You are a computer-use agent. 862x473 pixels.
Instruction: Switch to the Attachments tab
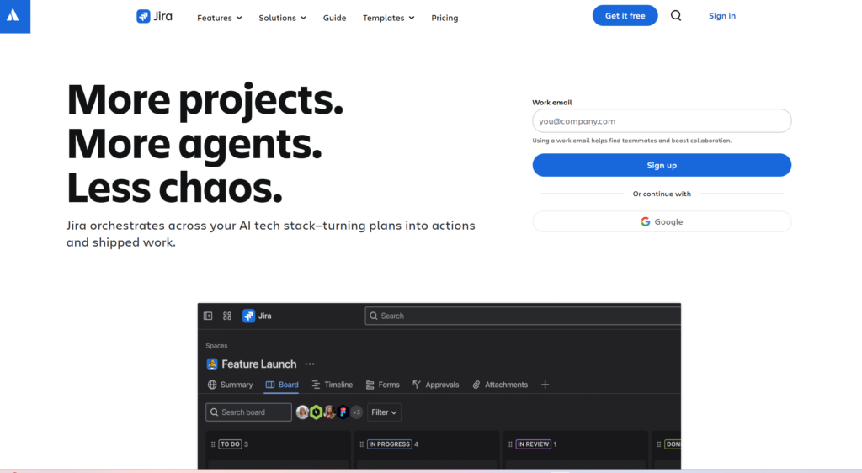pos(500,385)
